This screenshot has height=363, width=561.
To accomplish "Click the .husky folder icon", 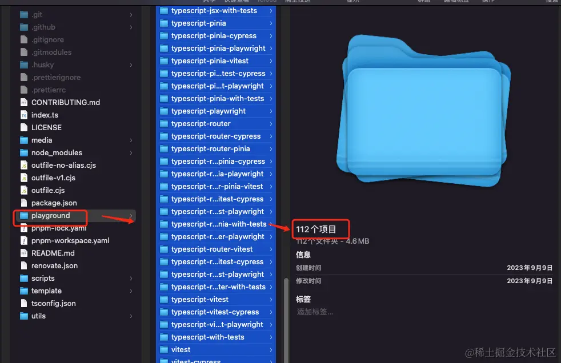I will click(x=24, y=64).
